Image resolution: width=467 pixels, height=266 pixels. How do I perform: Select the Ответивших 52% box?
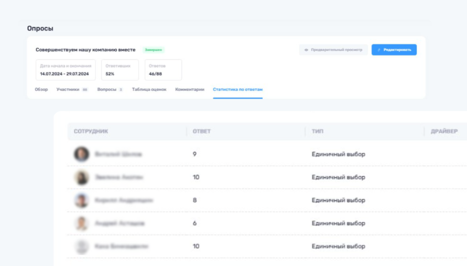(120, 70)
